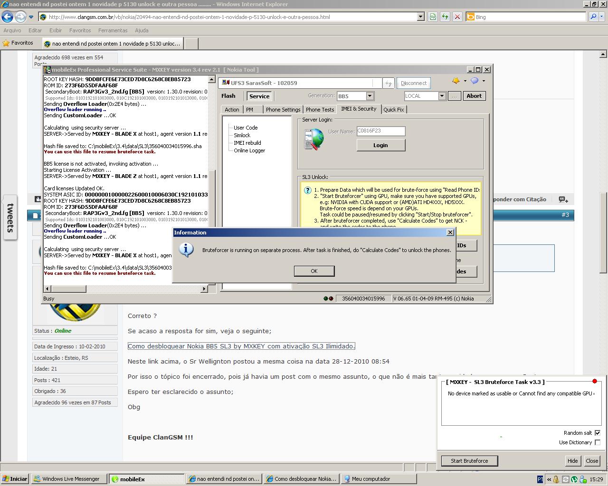Image resolution: width=608 pixels, height=486 pixels.
Task: Click the Disconnect button in mobileEx
Action: click(413, 83)
